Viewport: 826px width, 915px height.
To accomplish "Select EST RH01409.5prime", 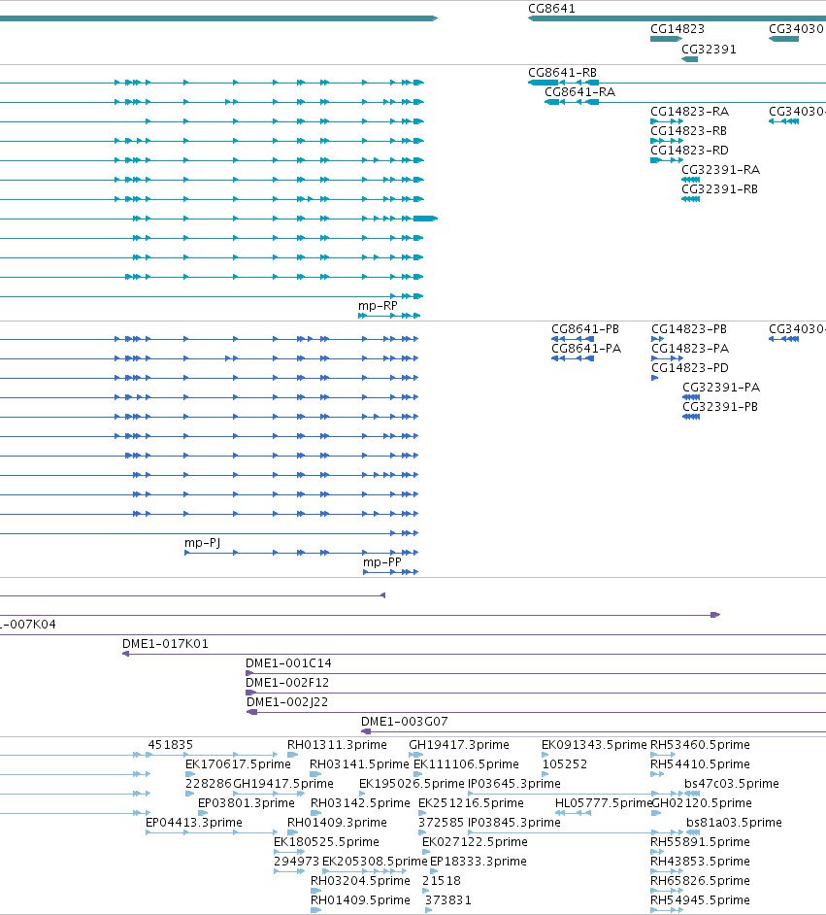I will 360,900.
